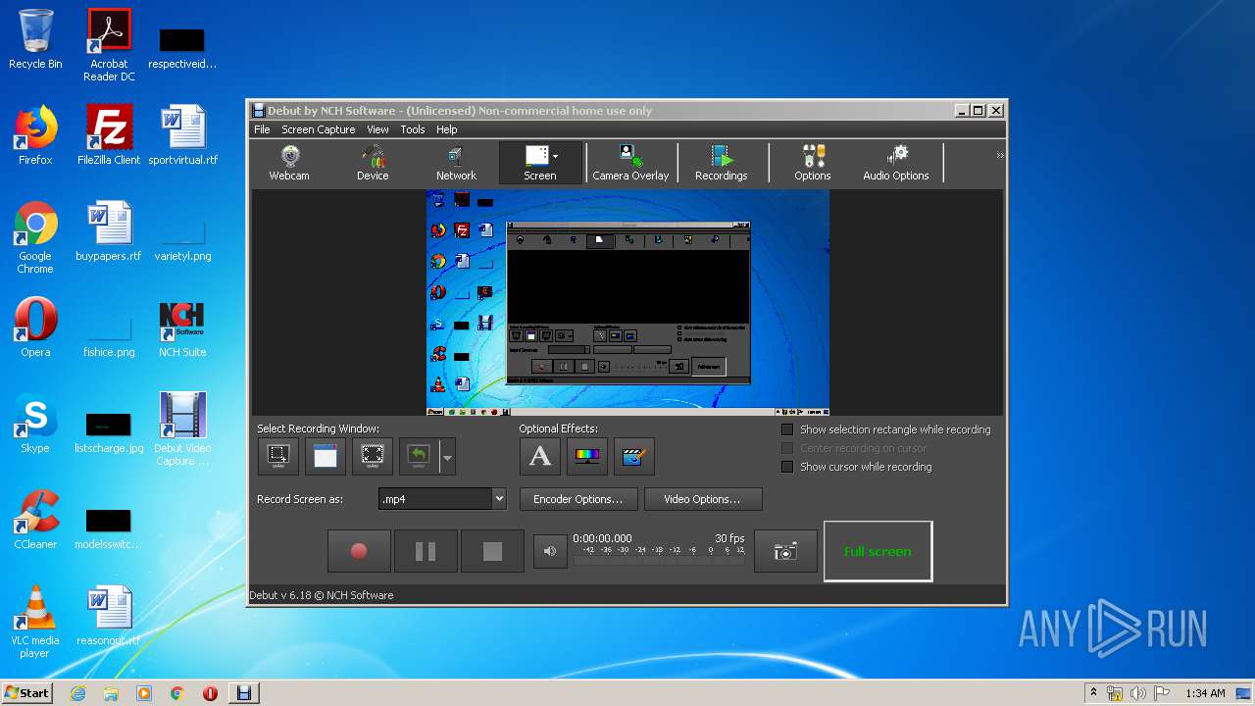
Task: Choose the single window recording icon
Action: tap(326, 456)
